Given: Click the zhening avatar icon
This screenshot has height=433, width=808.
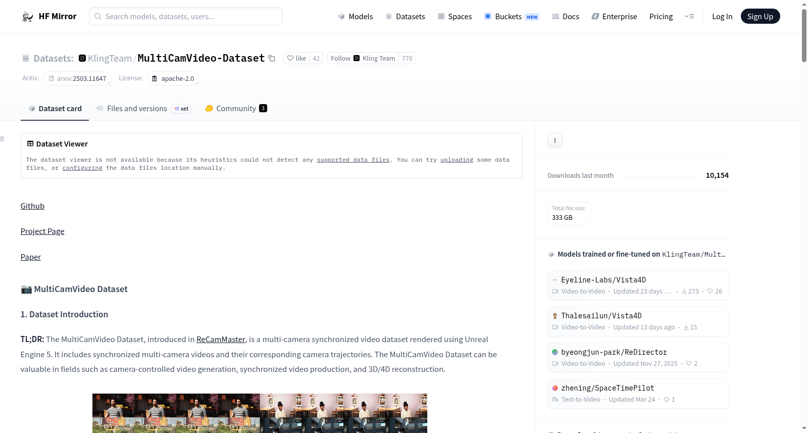Looking at the screenshot, I should pyautogui.click(x=555, y=388).
